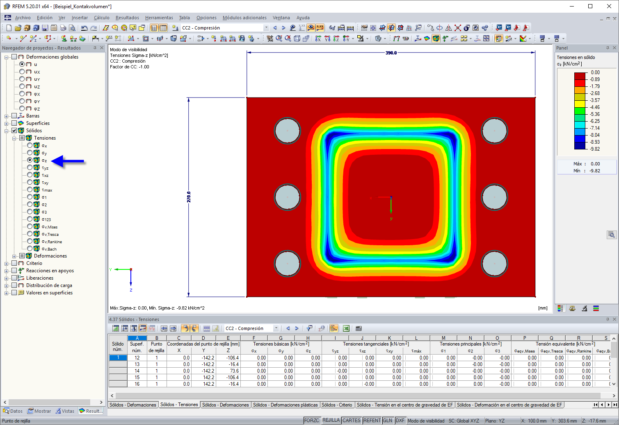Viewport: 619px width, 425px height.
Task: Open a file with the folder icon
Action: pyautogui.click(x=18, y=28)
